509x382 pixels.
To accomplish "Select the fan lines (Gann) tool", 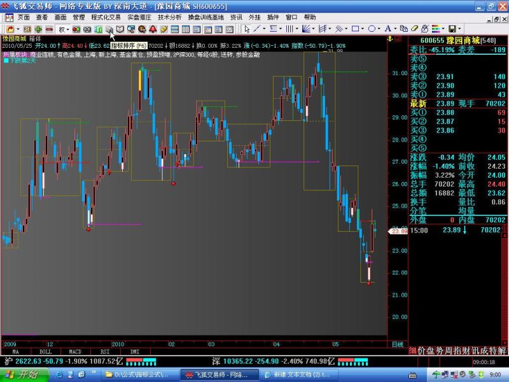I will [x=306, y=29].
